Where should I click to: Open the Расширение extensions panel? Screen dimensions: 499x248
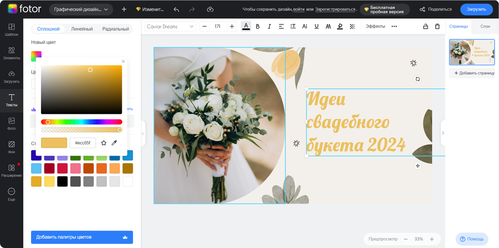pyautogui.click(x=11, y=171)
